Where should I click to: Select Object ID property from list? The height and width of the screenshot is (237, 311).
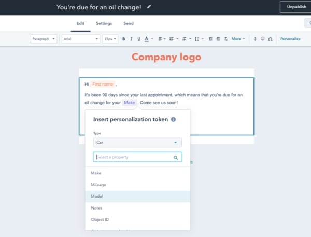point(137,219)
